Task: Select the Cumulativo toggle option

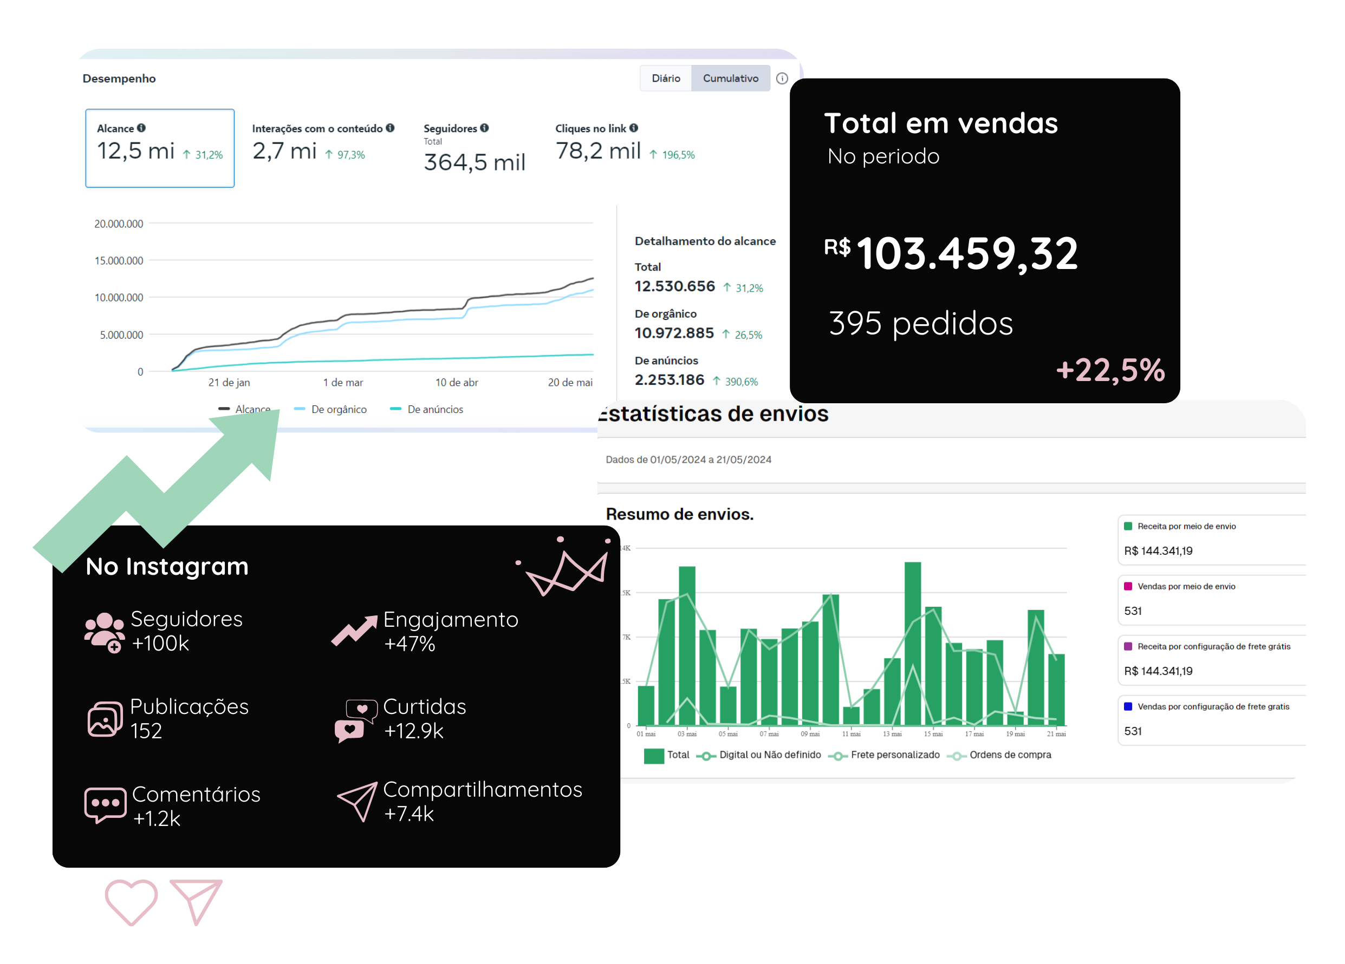Action: point(730,79)
